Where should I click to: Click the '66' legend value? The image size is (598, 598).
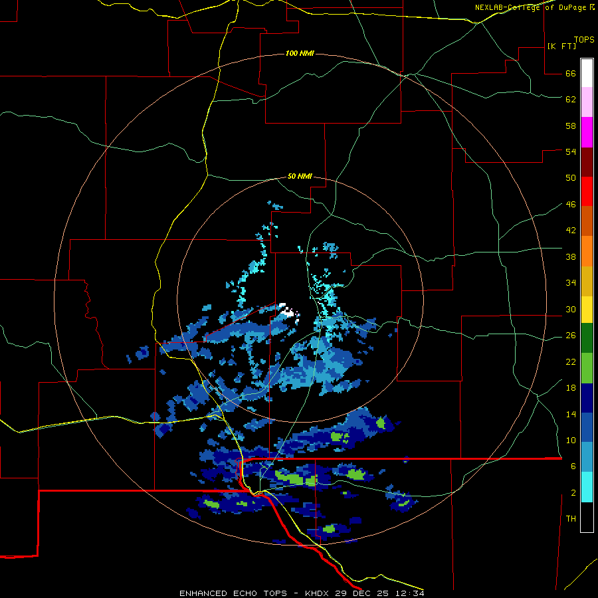[571, 74]
